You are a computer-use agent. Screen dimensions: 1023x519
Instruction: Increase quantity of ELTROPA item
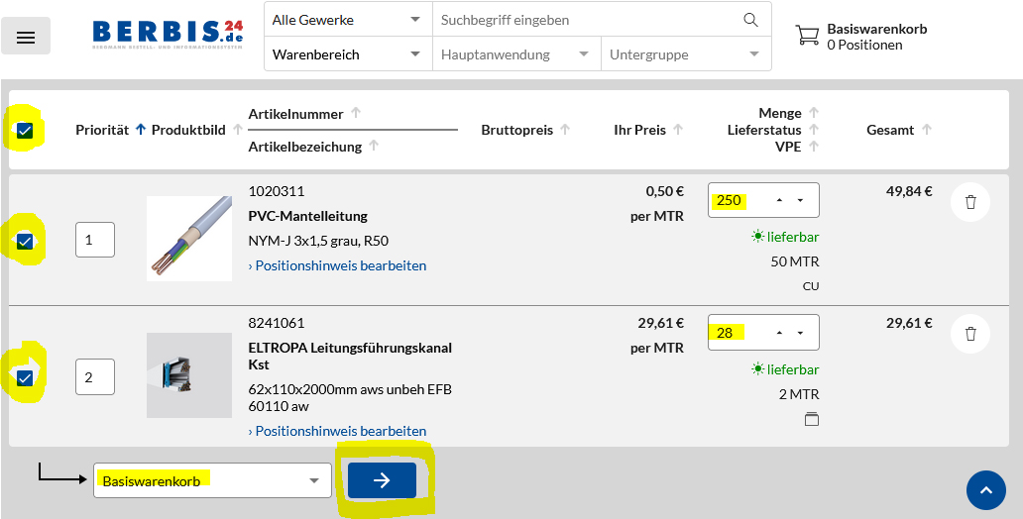pyautogui.click(x=779, y=333)
